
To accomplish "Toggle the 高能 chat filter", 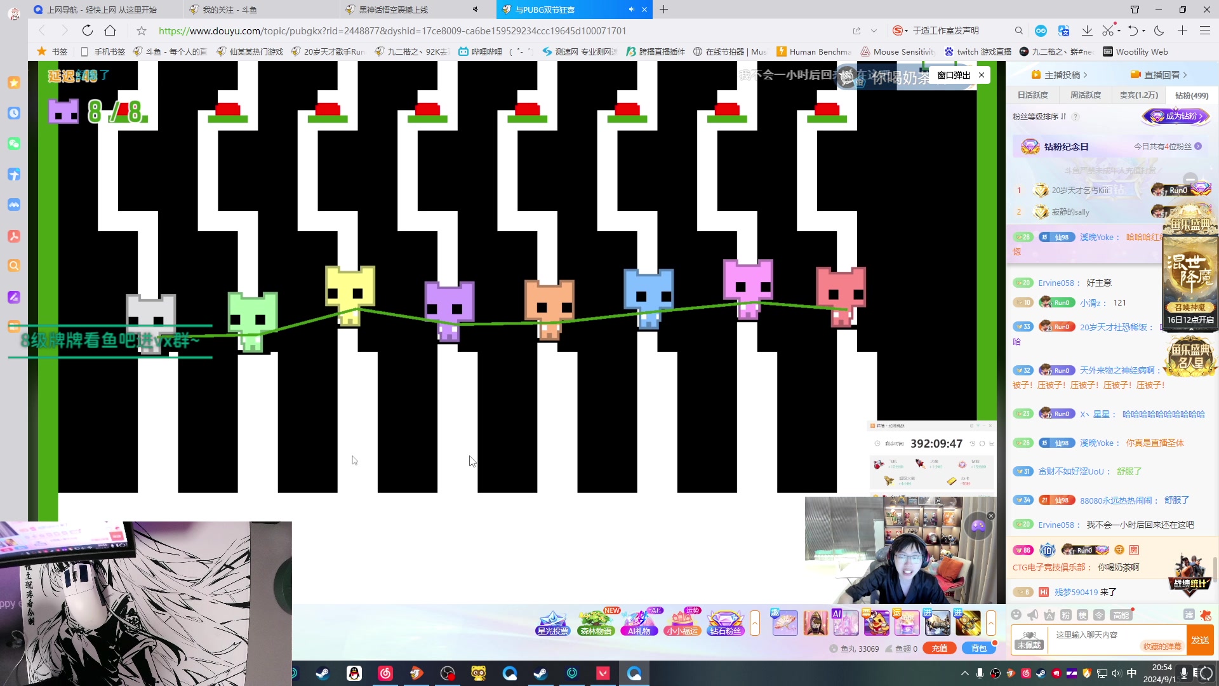I will tap(1121, 615).
